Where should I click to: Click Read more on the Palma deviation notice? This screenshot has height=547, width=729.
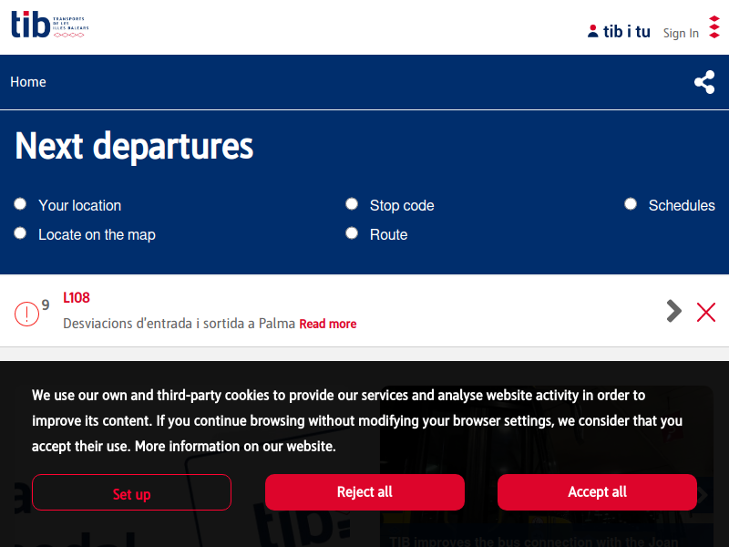pyautogui.click(x=328, y=324)
